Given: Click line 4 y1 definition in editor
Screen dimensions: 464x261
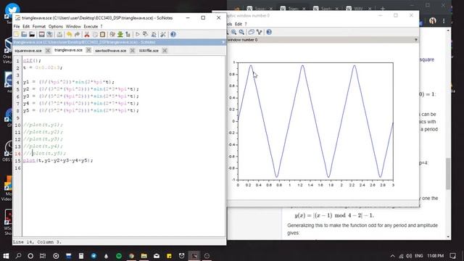Looking at the screenshot, I should pos(69,82).
